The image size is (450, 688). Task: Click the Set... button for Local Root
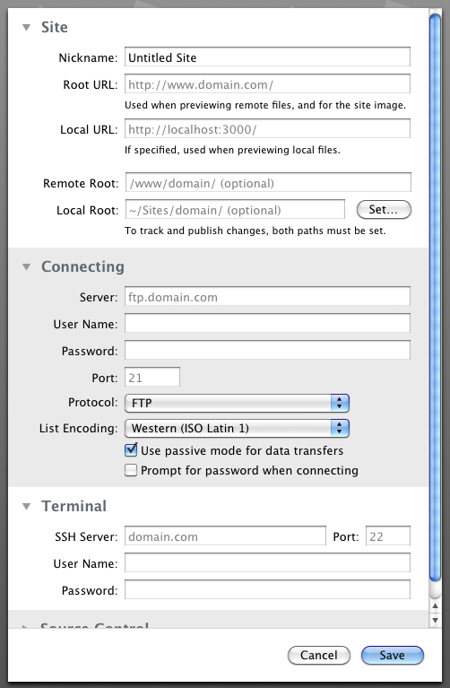coord(384,210)
